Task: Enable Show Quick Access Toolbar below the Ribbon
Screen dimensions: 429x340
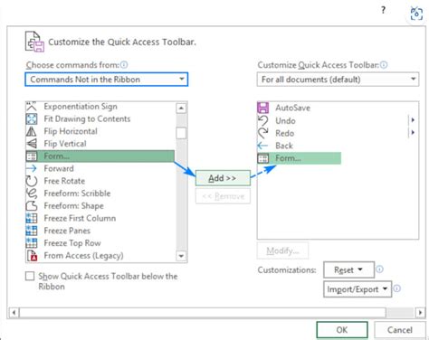Action: pos(30,276)
